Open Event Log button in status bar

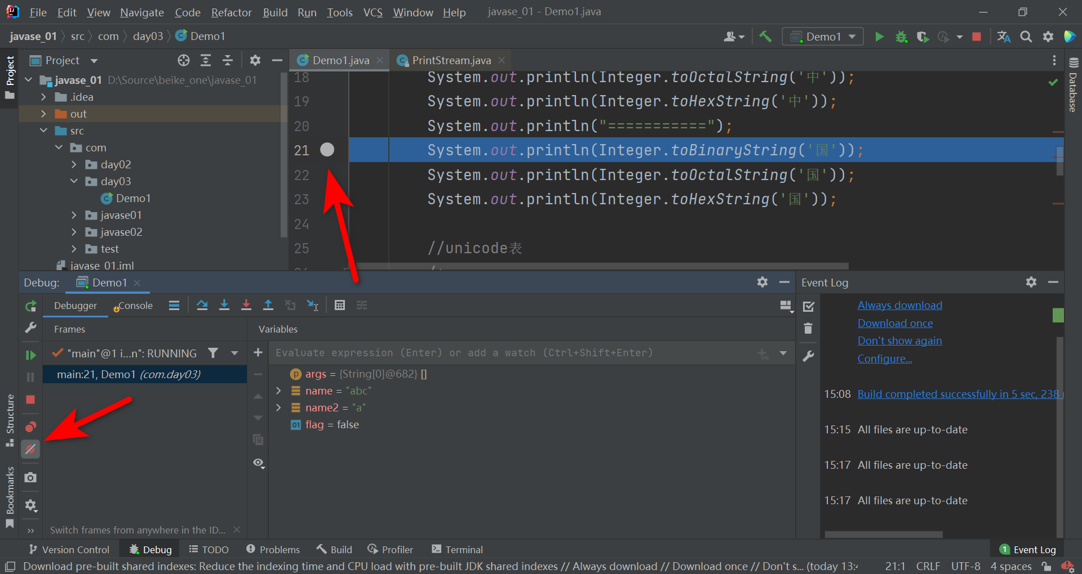click(x=1027, y=550)
